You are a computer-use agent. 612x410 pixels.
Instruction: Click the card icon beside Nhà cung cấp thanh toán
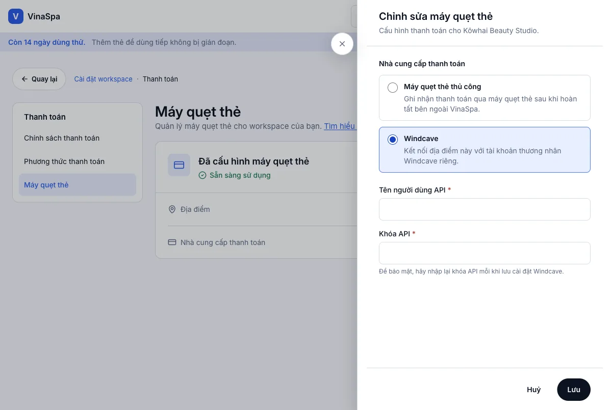point(172,242)
